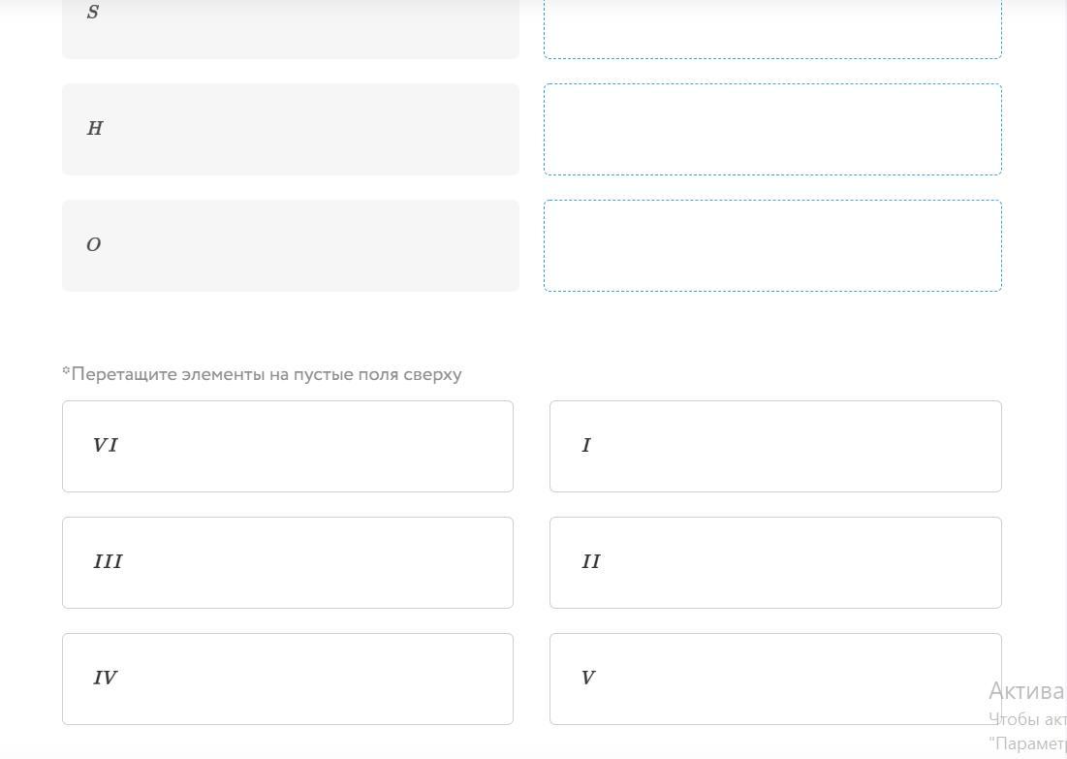Screen dimensions: 1067x759
Task: Click the "Актива" Windows watermark heading
Action: point(1026,691)
